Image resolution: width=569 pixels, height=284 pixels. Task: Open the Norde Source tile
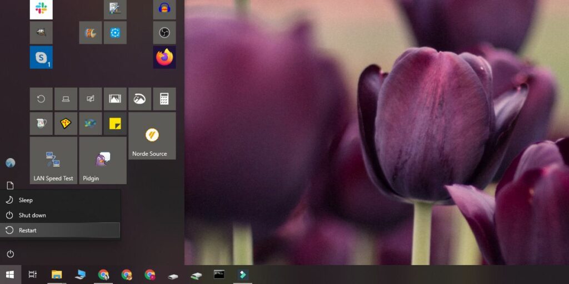point(152,136)
